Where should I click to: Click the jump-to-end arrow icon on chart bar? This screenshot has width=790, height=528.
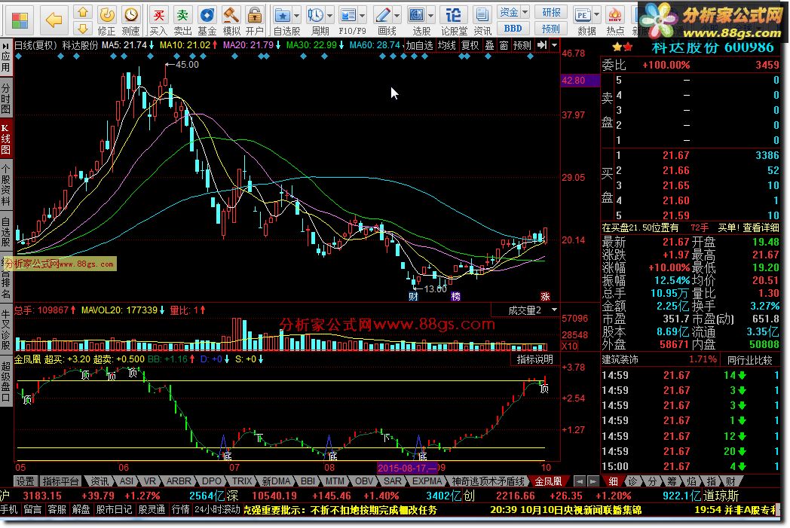point(541,45)
